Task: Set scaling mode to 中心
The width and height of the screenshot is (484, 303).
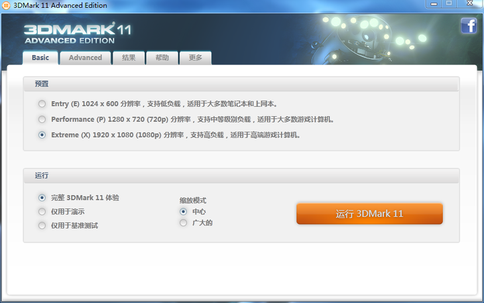Action: pyautogui.click(x=184, y=212)
